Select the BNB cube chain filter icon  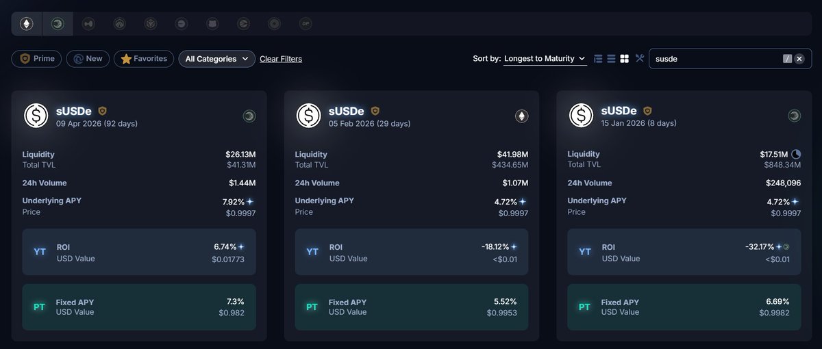(x=150, y=24)
